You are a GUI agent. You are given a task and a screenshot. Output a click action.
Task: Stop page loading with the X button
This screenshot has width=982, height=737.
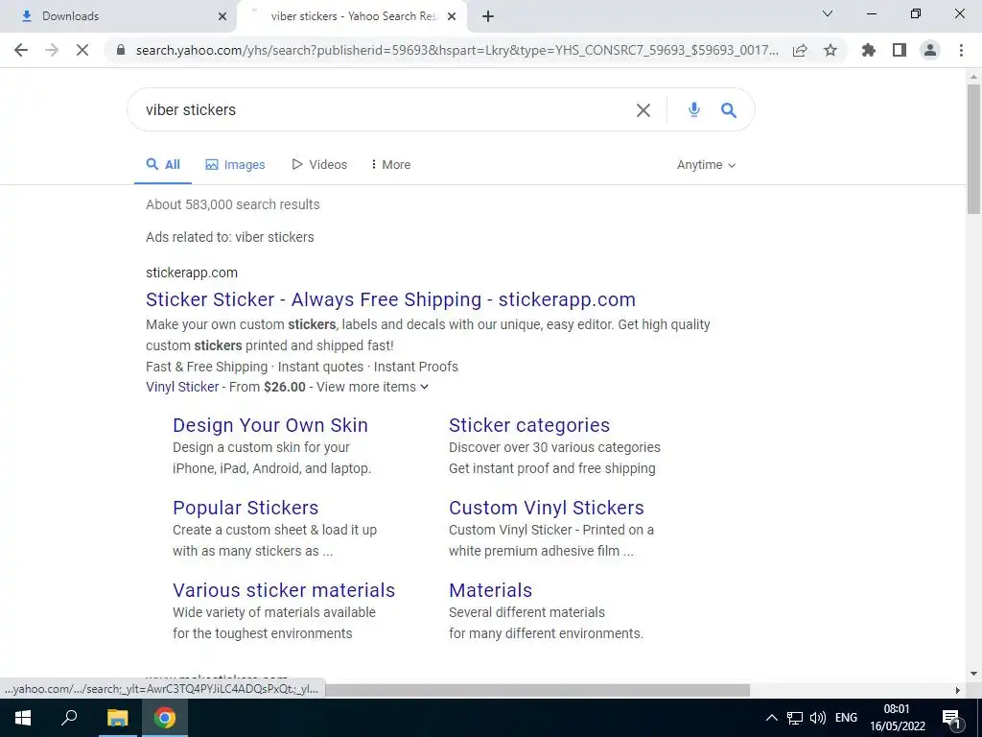coord(82,50)
